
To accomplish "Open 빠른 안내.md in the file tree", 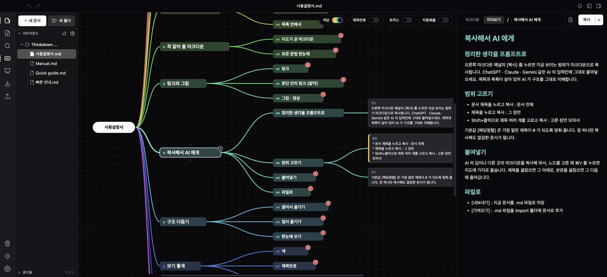I will point(46,82).
